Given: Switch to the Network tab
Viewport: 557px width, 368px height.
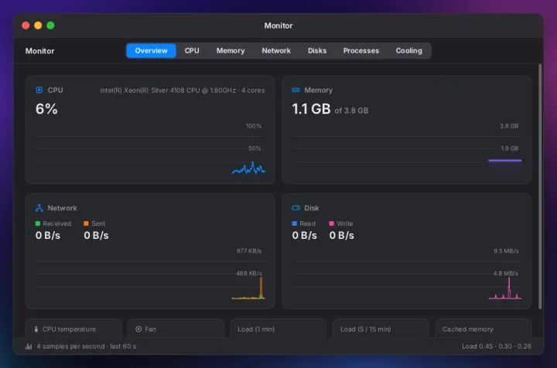Looking at the screenshot, I should pos(276,51).
